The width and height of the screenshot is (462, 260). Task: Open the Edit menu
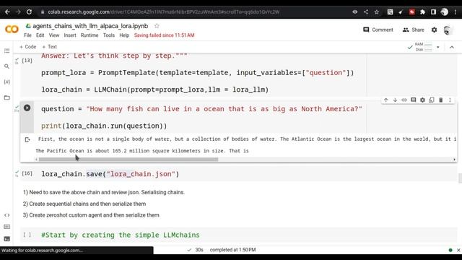pos(40,35)
